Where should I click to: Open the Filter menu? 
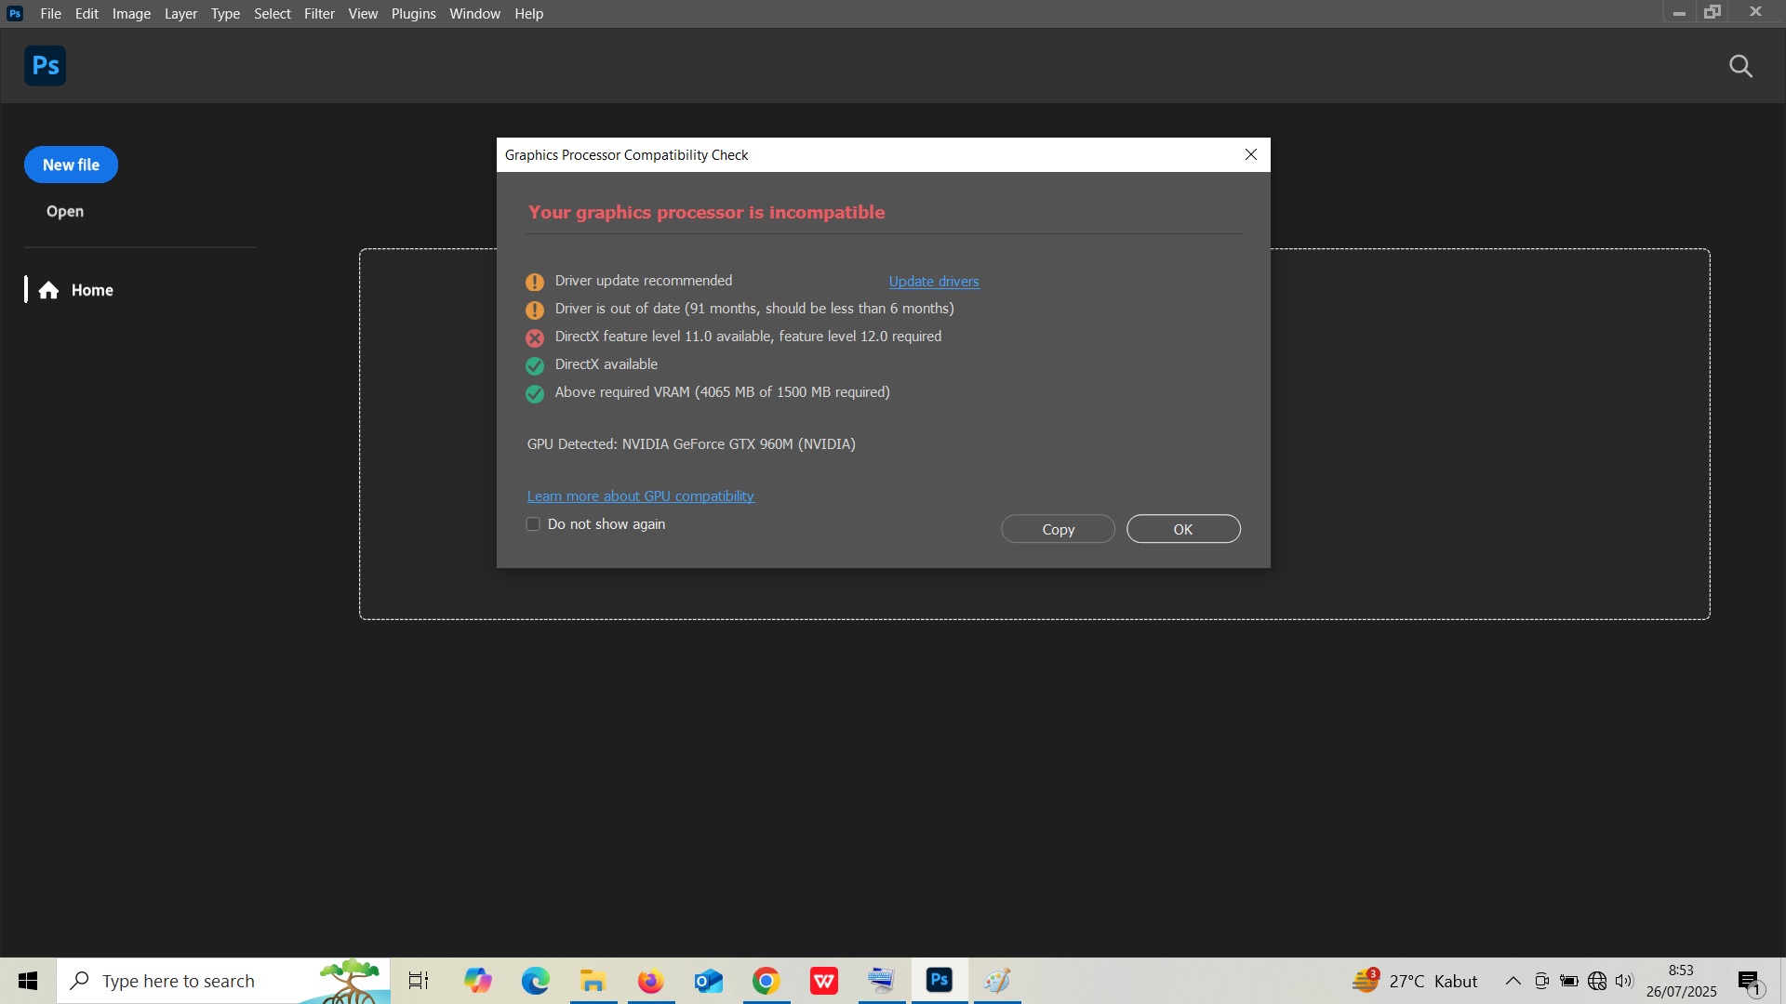319,14
